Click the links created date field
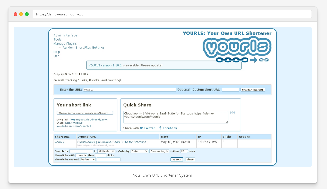This screenshot has height=189, width=327. click(109, 159)
